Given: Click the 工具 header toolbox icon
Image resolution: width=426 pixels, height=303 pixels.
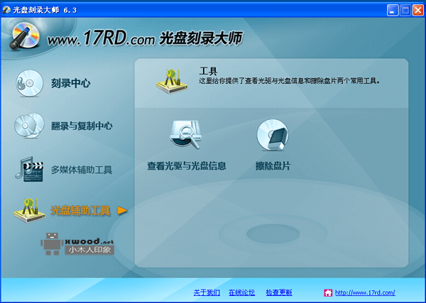Looking at the screenshot, I should (x=172, y=82).
